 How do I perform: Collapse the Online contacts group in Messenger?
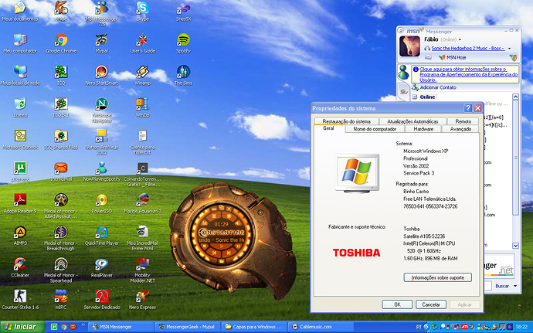click(x=415, y=97)
